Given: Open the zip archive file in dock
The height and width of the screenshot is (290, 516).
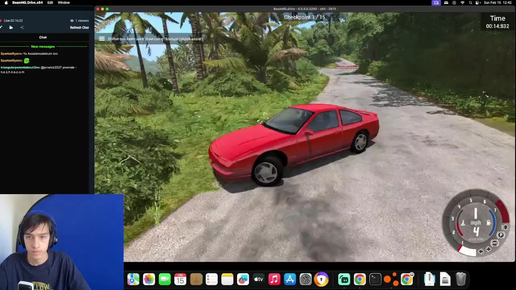Looking at the screenshot, I should [429, 279].
